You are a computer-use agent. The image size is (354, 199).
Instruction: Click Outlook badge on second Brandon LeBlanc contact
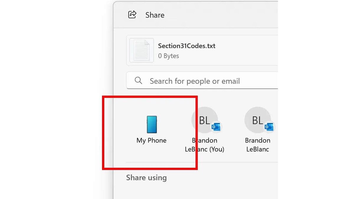pos(269,127)
